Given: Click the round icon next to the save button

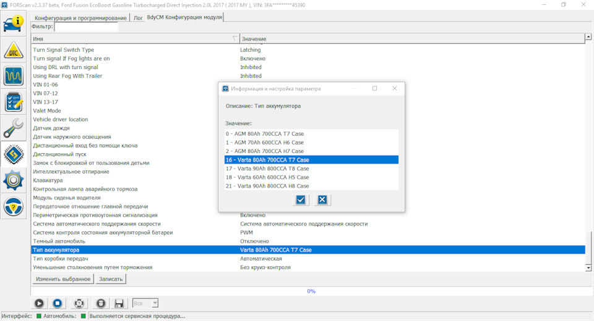Looking at the screenshot, I should coord(101,303).
